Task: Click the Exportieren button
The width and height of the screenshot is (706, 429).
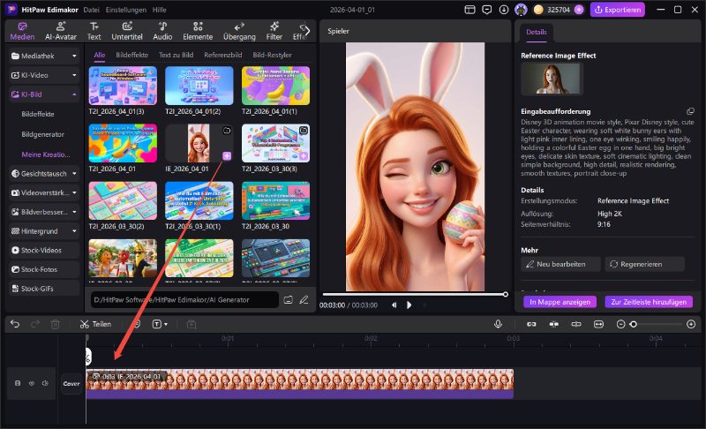Action: (618, 10)
